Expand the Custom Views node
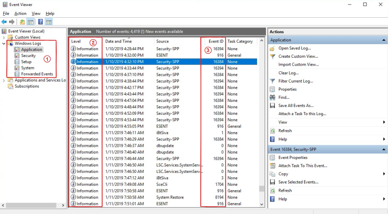Viewport: 388px width, 214px height. pyautogui.click(x=4, y=37)
